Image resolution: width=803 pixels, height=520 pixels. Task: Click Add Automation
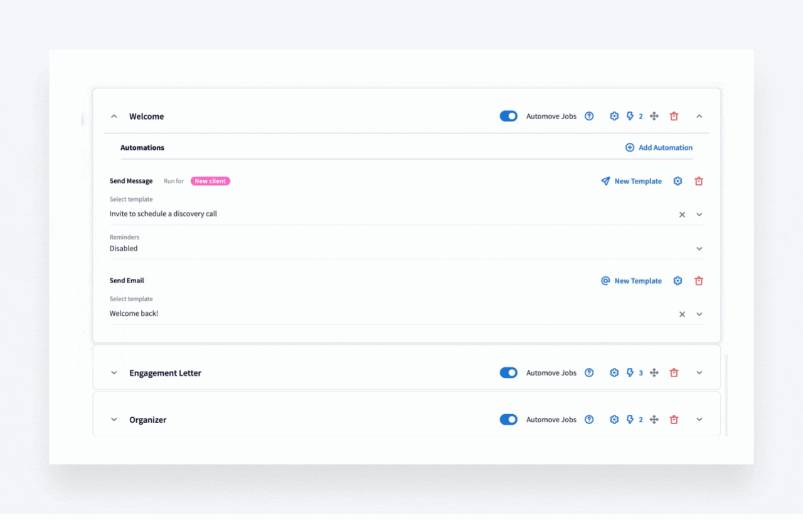click(x=659, y=148)
